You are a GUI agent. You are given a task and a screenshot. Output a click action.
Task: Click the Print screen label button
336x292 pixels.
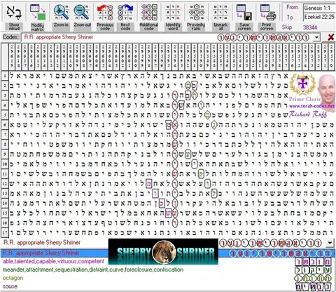267,27
